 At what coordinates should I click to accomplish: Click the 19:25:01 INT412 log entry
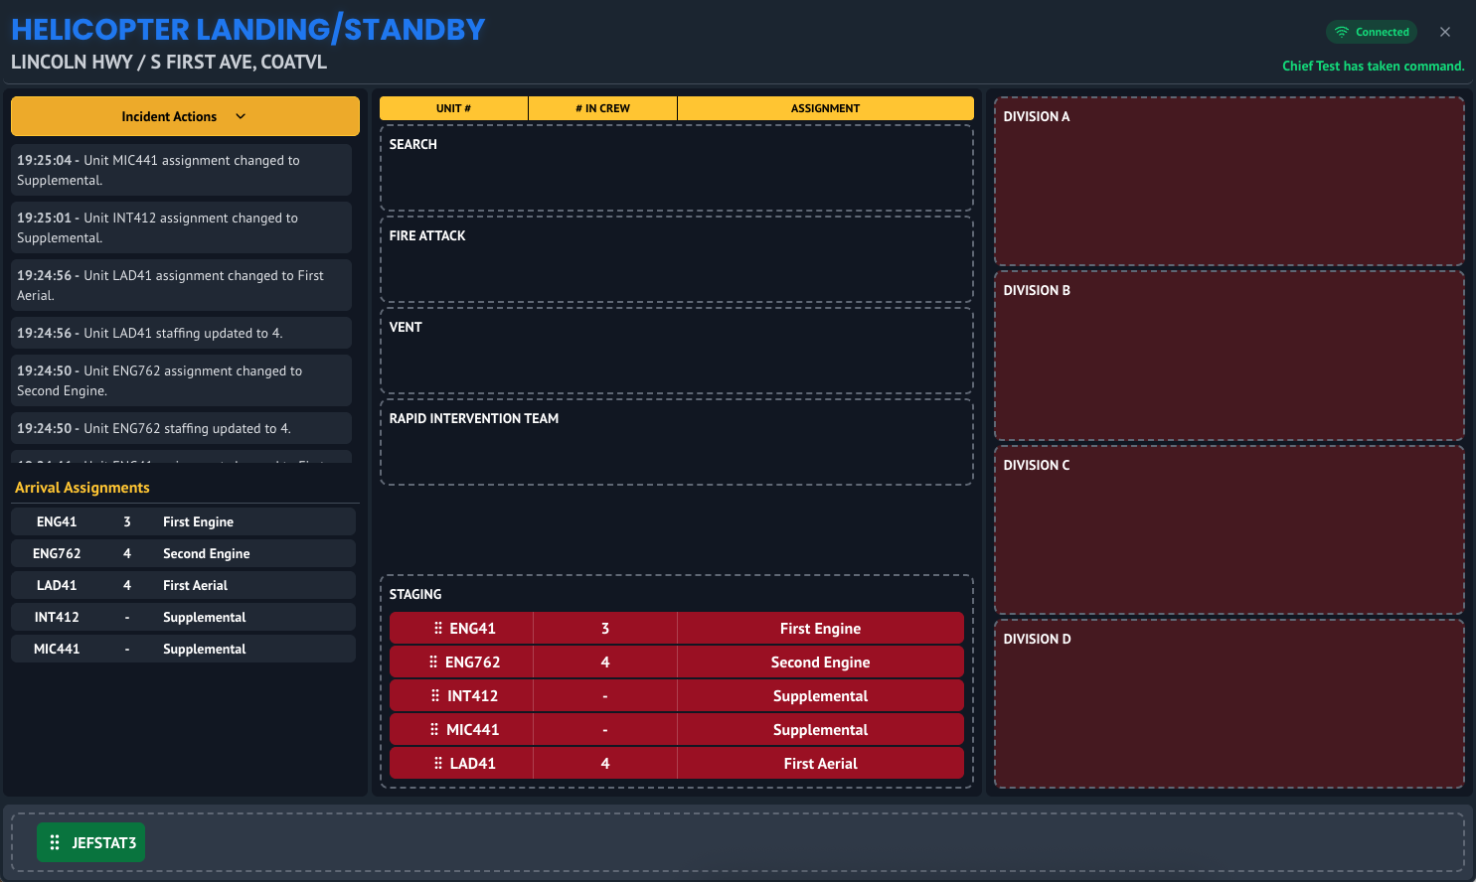click(x=181, y=227)
